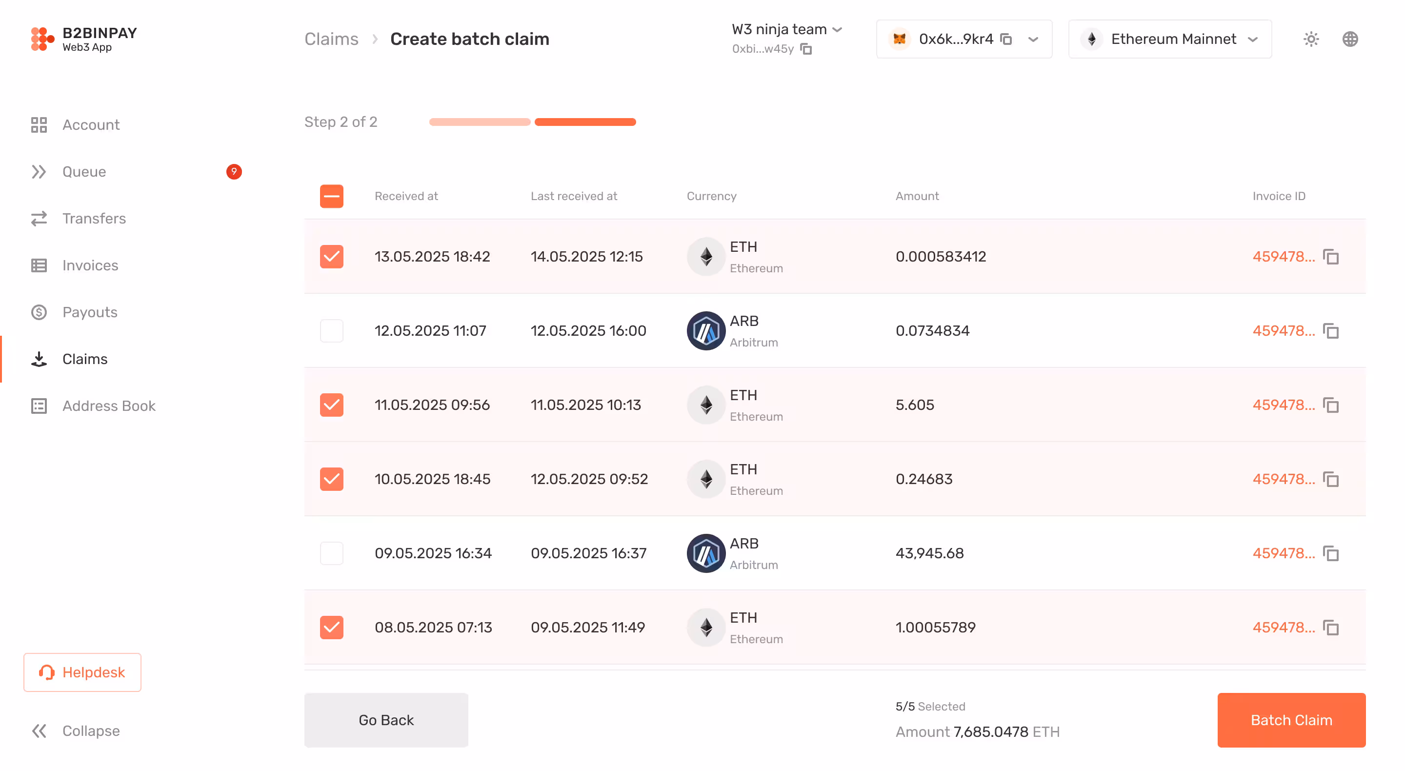Navigate to Claims breadcrumb link
1405x771 pixels.
coord(331,40)
